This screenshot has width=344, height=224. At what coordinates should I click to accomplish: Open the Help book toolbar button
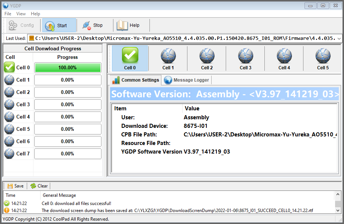[x=129, y=25]
